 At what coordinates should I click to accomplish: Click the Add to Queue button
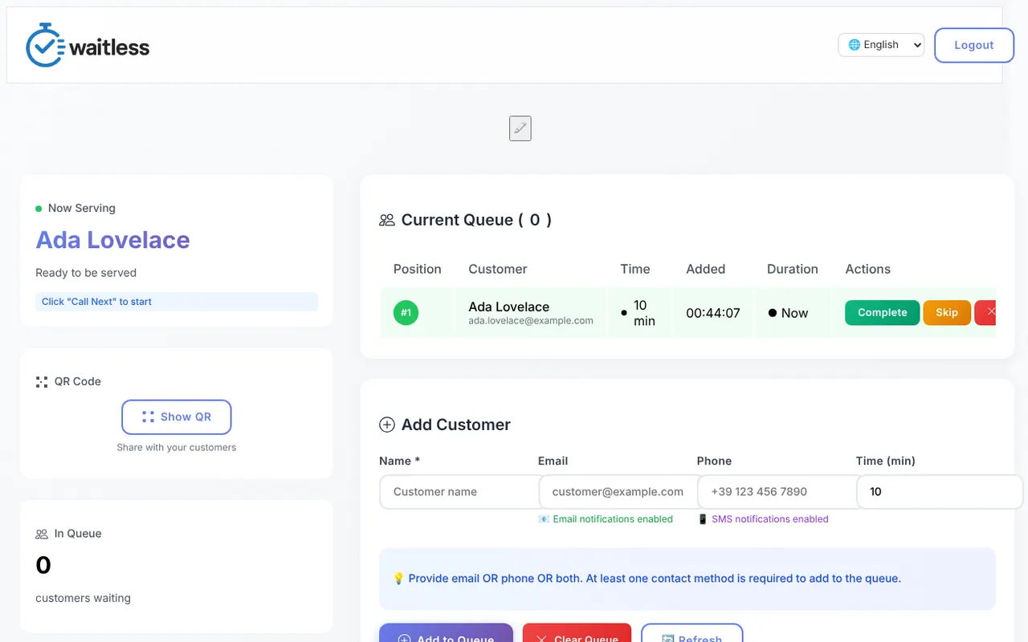click(446, 633)
